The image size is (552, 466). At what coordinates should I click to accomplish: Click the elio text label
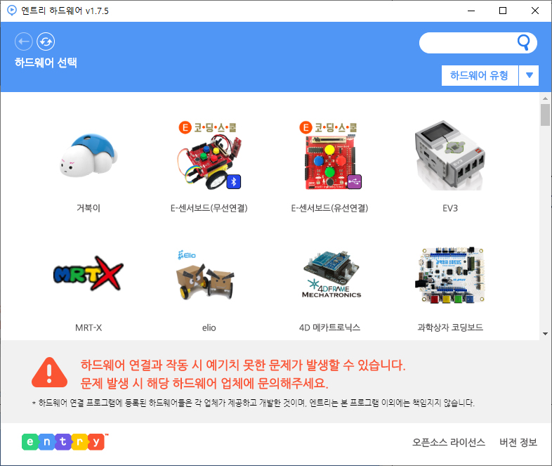coord(209,328)
